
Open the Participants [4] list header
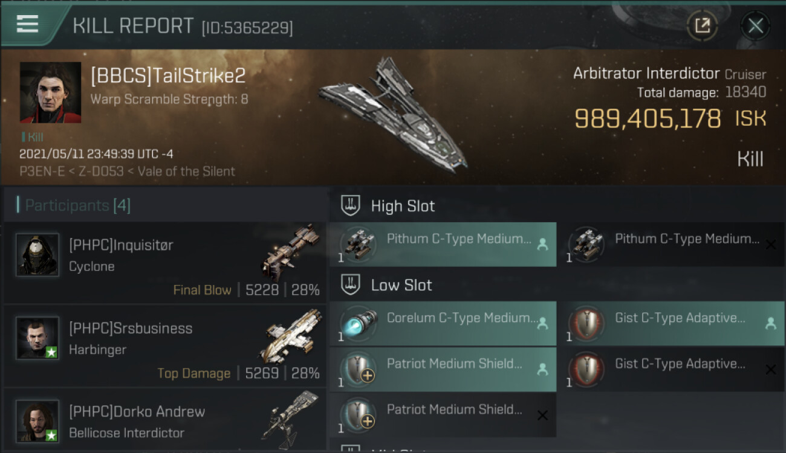[77, 205]
